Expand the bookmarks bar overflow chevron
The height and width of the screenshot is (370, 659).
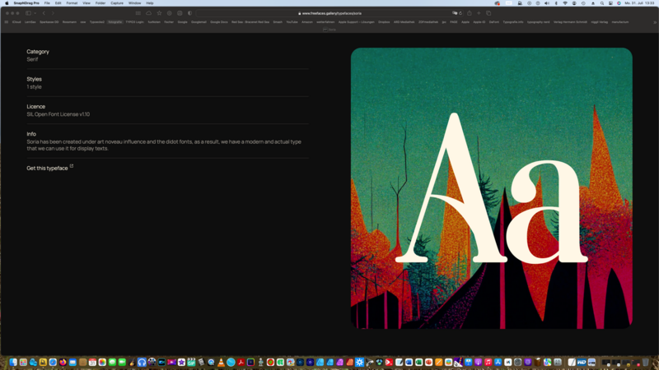click(x=655, y=22)
